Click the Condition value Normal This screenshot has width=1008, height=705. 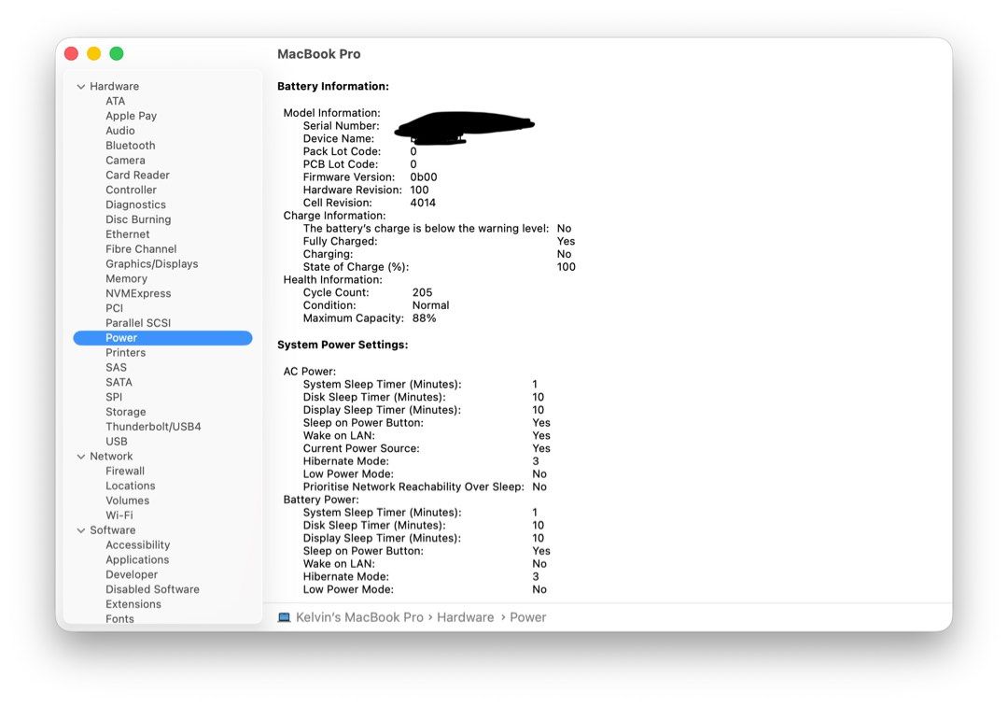click(430, 305)
